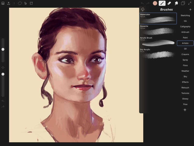This screenshot has height=146, width=194.
Task: Toggle fullscreen mode
Action: [190, 3]
